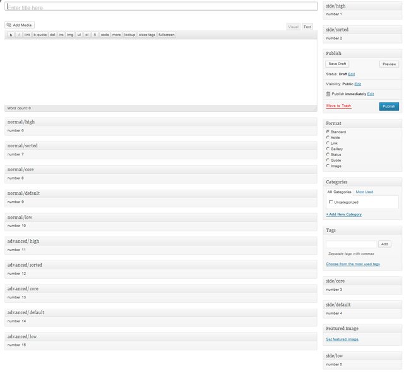The image size is (404, 373).
Task: Select the Gallery post format
Action: click(328, 149)
